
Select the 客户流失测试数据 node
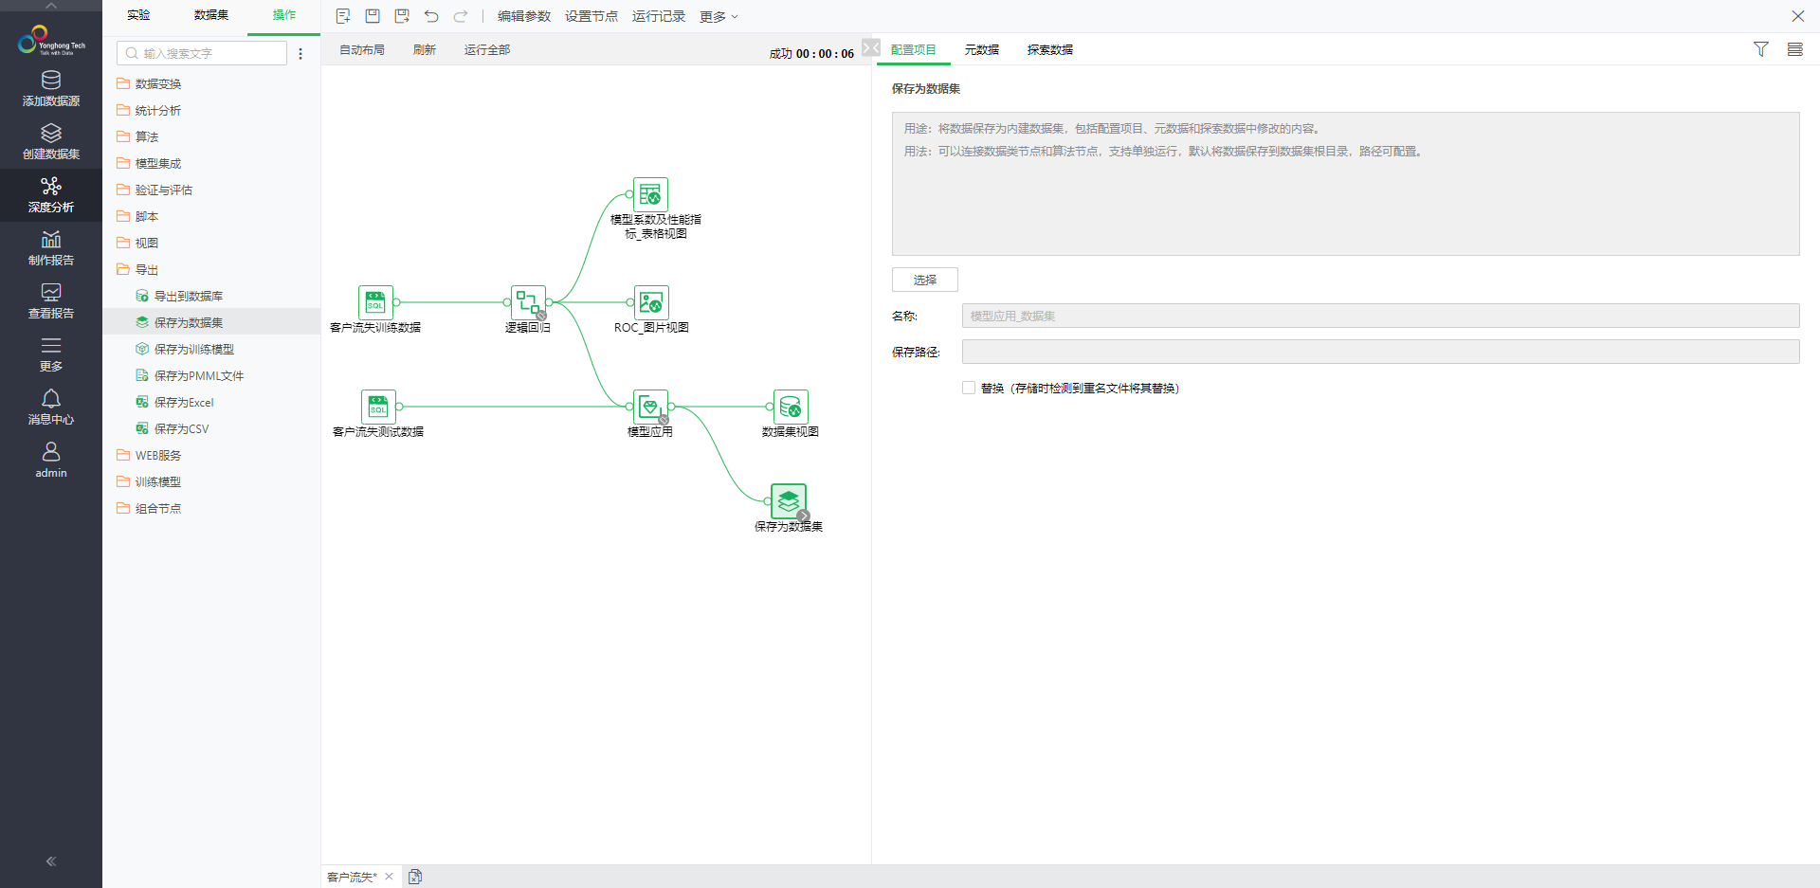378,407
